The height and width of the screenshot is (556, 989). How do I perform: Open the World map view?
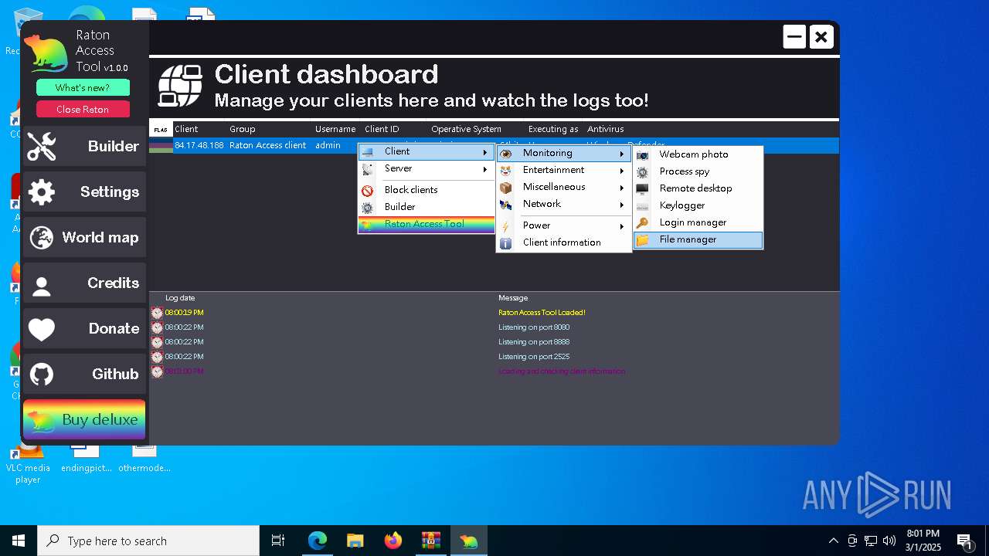point(84,237)
